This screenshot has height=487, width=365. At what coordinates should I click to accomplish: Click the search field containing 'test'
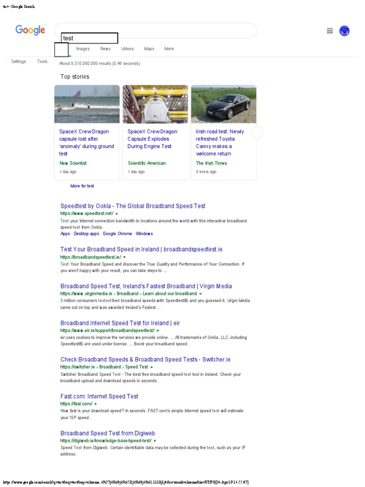click(x=89, y=38)
